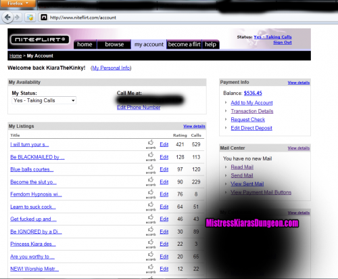
Task: Open the 'NEW! Worship Mistr...' listing
Action: click(x=34, y=269)
